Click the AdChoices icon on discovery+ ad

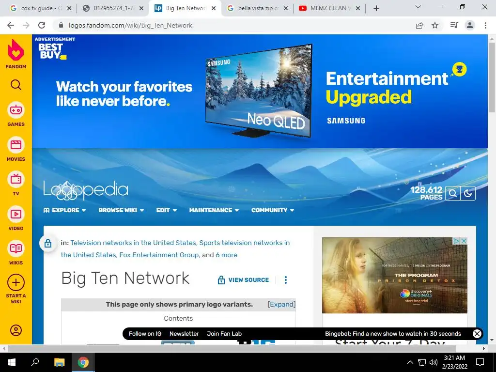[456, 241]
